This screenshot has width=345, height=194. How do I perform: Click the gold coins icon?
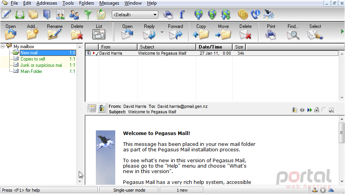click(243, 14)
